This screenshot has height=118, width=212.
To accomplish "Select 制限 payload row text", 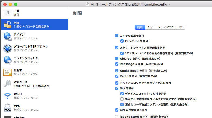I will [x=31, y=25].
